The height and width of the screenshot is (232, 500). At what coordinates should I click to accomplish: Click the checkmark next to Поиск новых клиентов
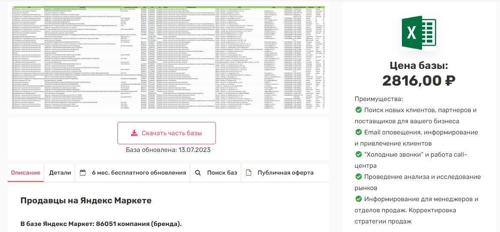click(x=359, y=110)
